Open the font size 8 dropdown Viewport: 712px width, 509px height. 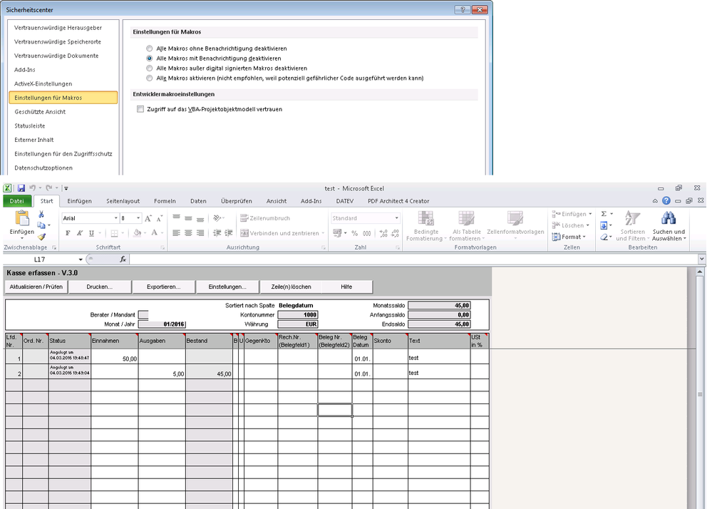(x=138, y=218)
